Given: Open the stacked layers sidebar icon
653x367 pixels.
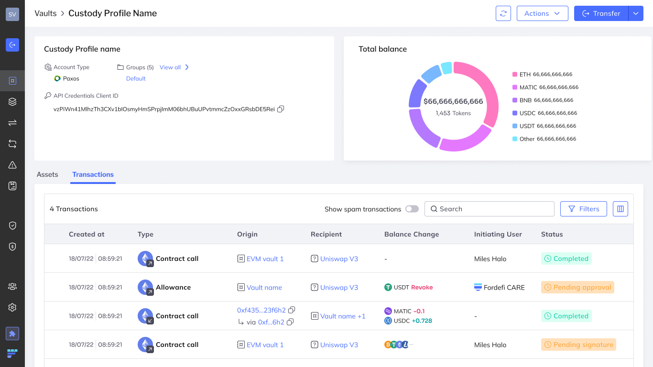Looking at the screenshot, I should tap(12, 102).
